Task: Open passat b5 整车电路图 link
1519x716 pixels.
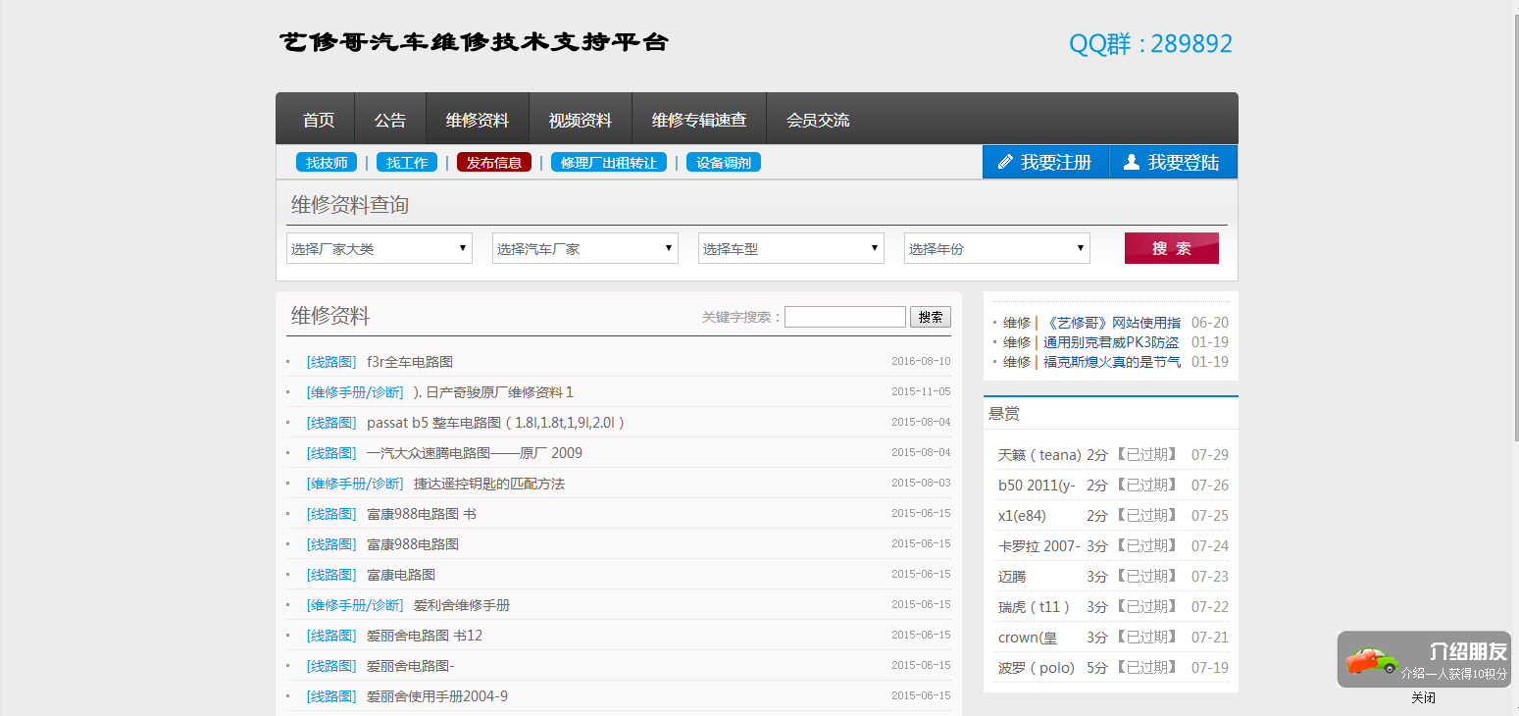Action: coord(495,423)
